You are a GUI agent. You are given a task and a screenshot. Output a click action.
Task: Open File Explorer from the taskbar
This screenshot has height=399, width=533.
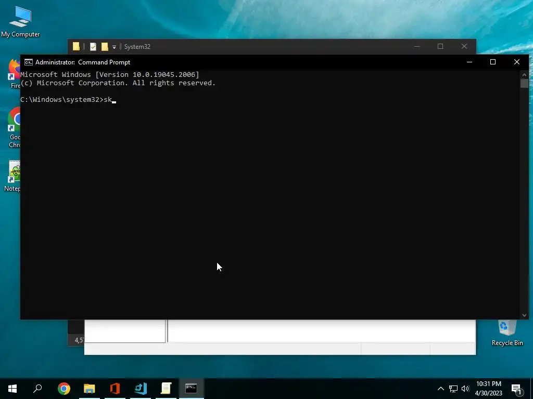[90, 389]
